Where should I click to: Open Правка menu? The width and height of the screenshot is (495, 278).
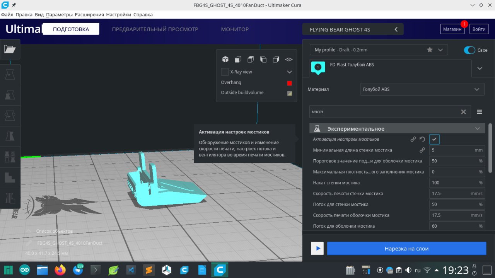point(24,15)
